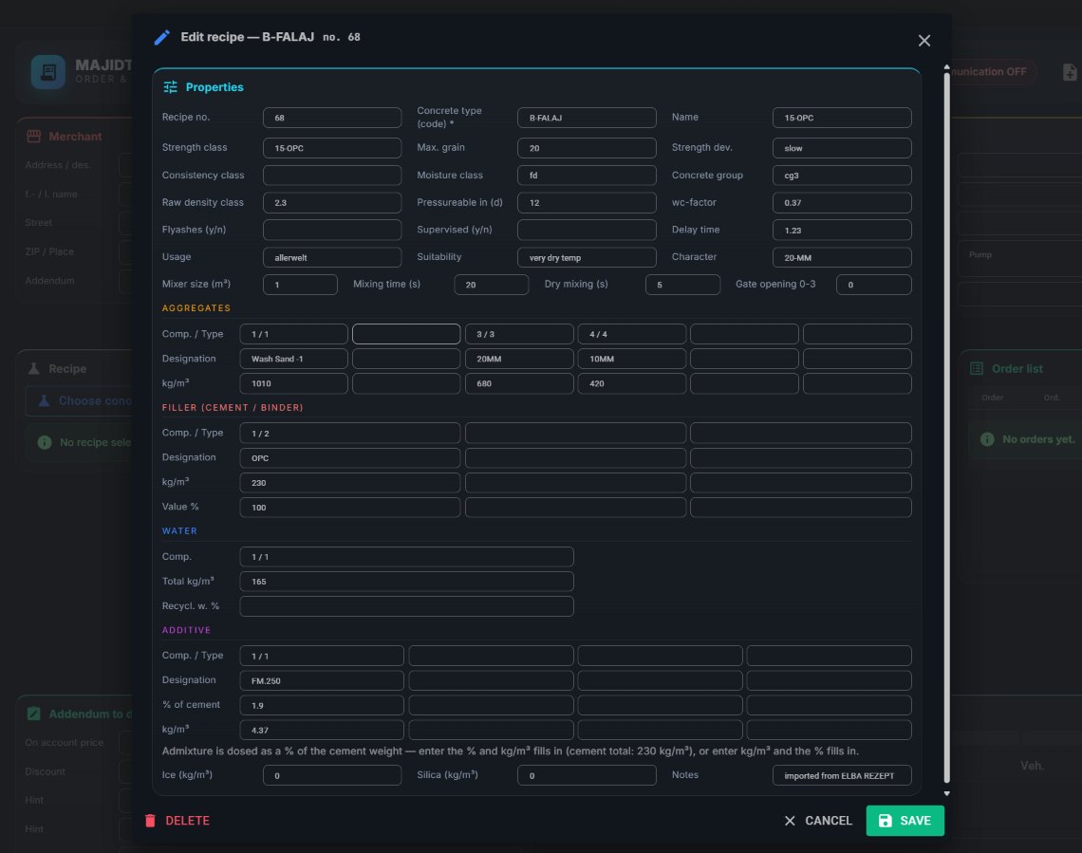Focus the Recipe no. field showing 68
Image resolution: width=1082 pixels, height=853 pixels.
(332, 118)
